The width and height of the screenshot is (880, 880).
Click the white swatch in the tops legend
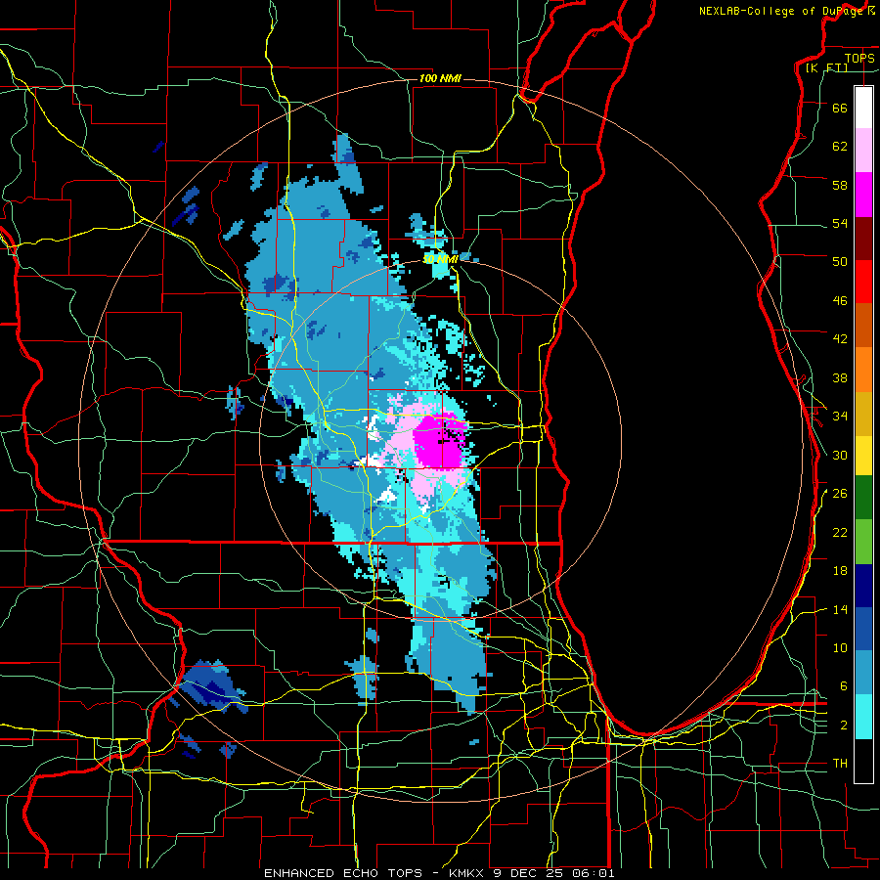click(863, 108)
